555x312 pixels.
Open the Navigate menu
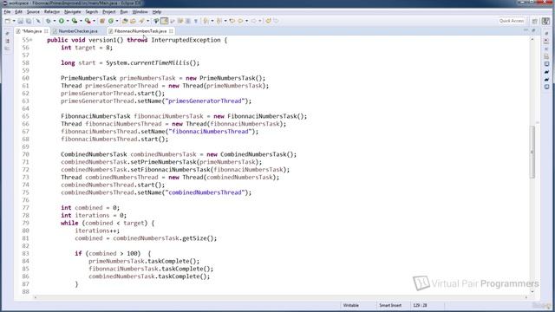click(x=72, y=11)
